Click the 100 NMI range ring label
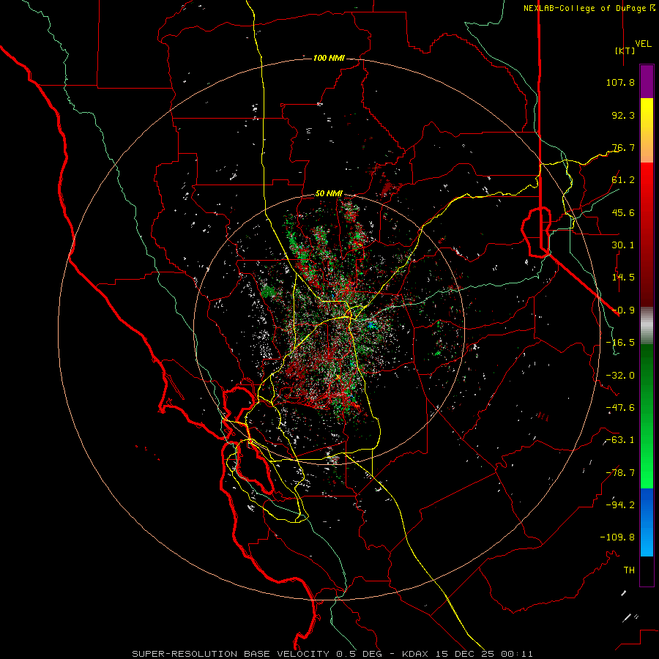The image size is (659, 659). point(329,58)
